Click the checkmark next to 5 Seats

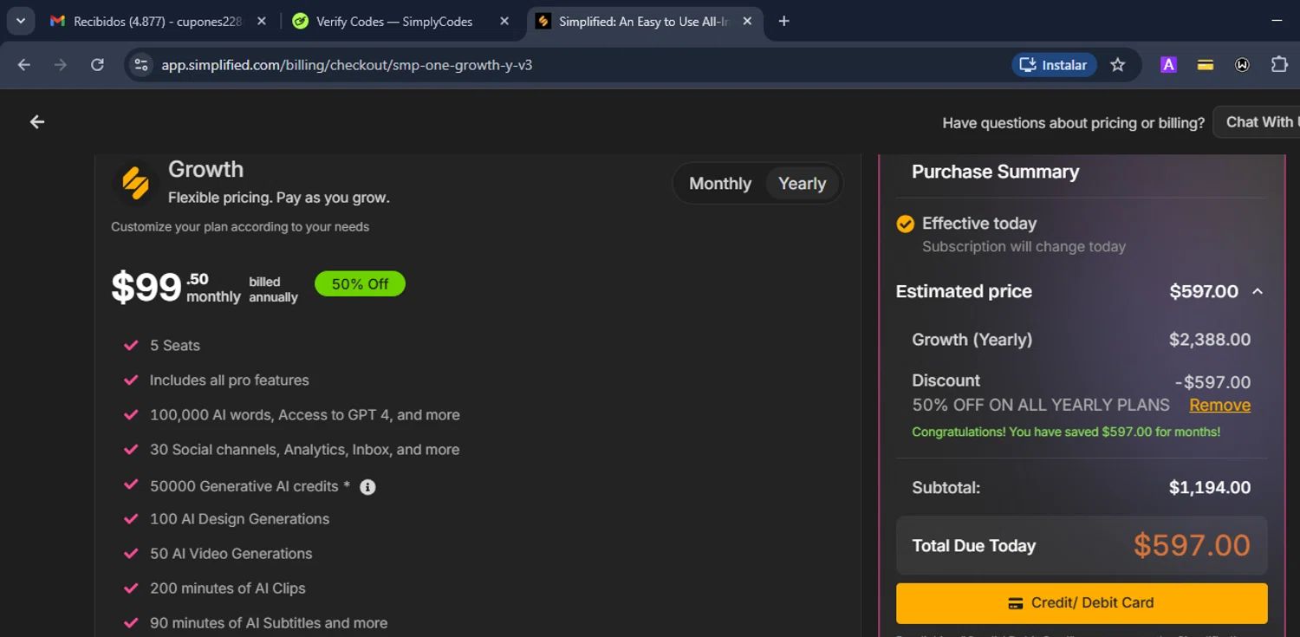pyautogui.click(x=131, y=346)
